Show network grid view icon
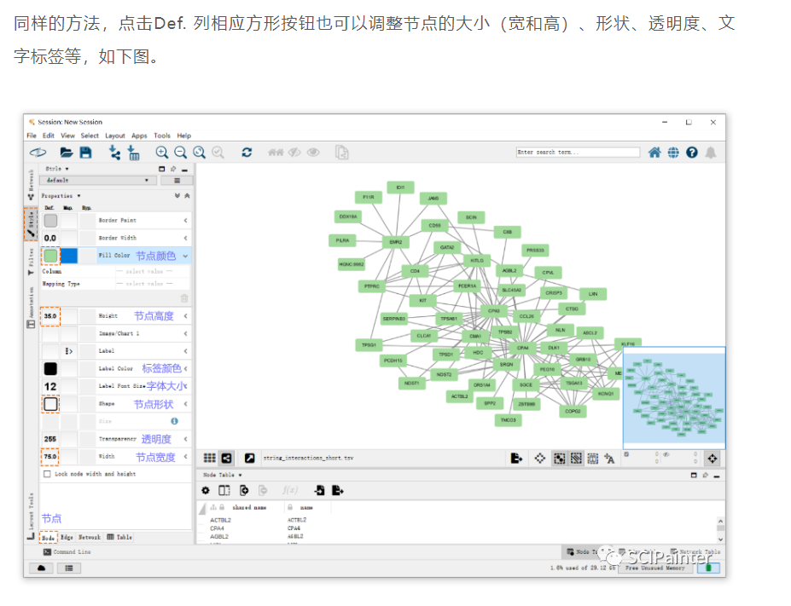 209,458
